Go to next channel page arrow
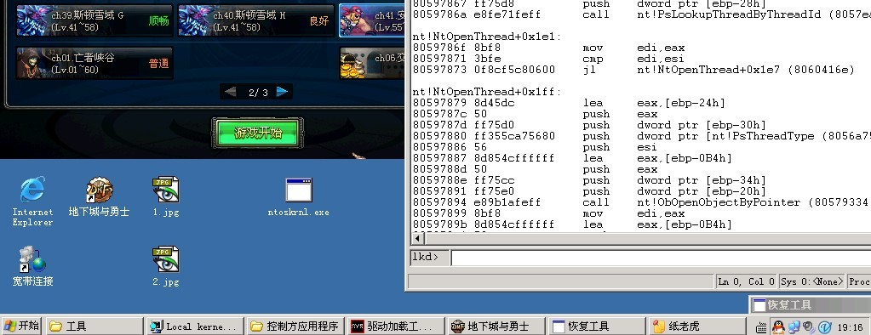The width and height of the screenshot is (871, 335). pyautogui.click(x=283, y=92)
